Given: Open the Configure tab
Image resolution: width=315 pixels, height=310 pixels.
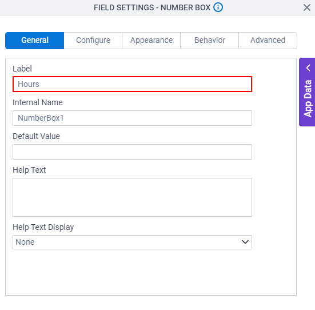Looking at the screenshot, I should pyautogui.click(x=93, y=41).
